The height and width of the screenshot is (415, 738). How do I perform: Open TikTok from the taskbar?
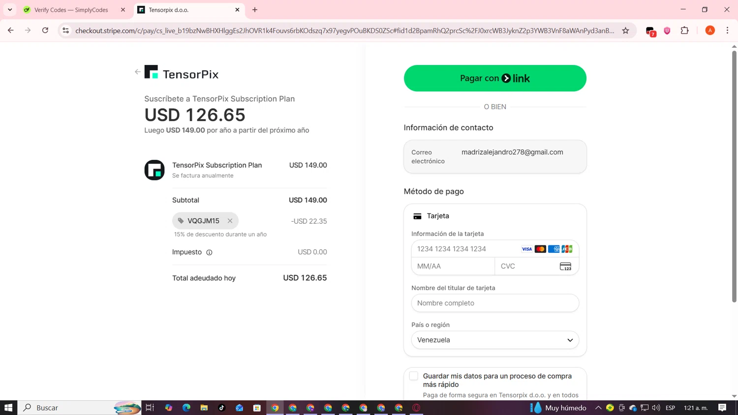click(222, 408)
